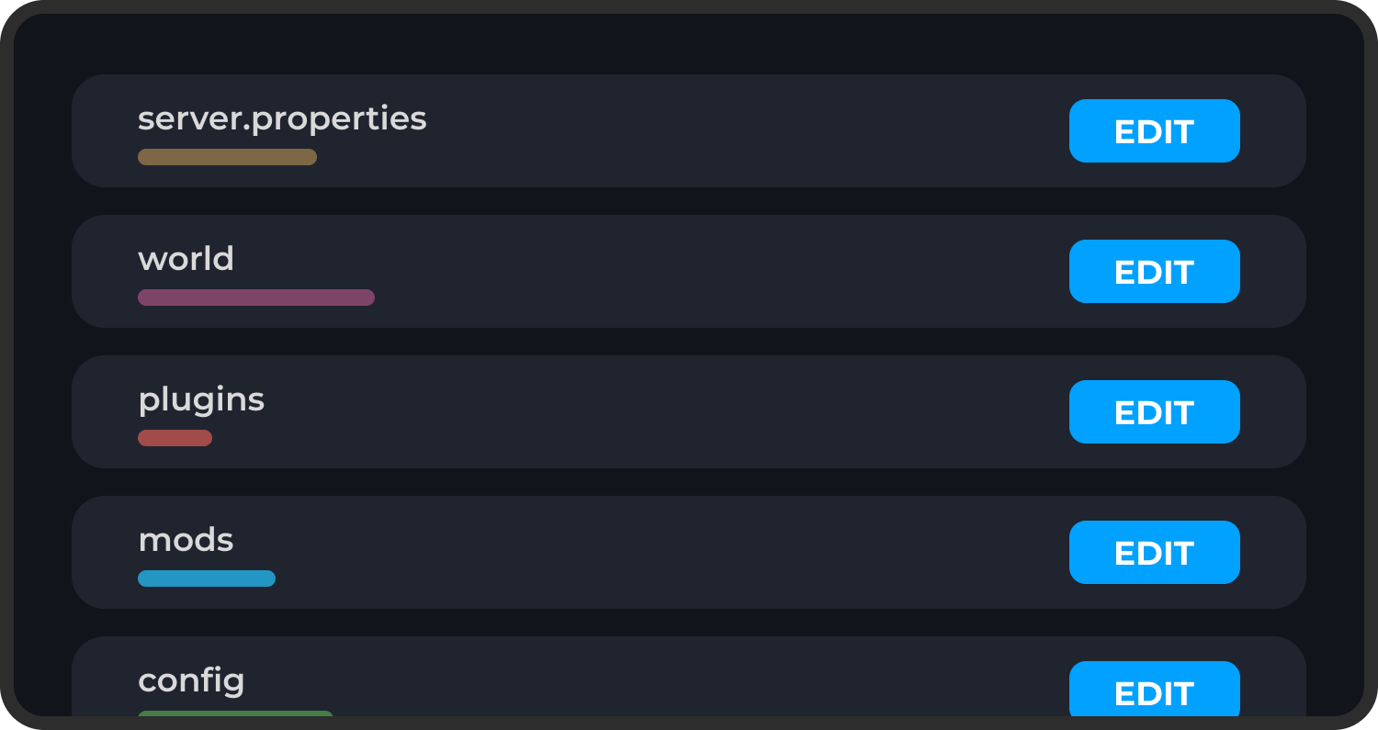1378x730 pixels.
Task: Select the short red bar under plugins
Action: (175, 438)
